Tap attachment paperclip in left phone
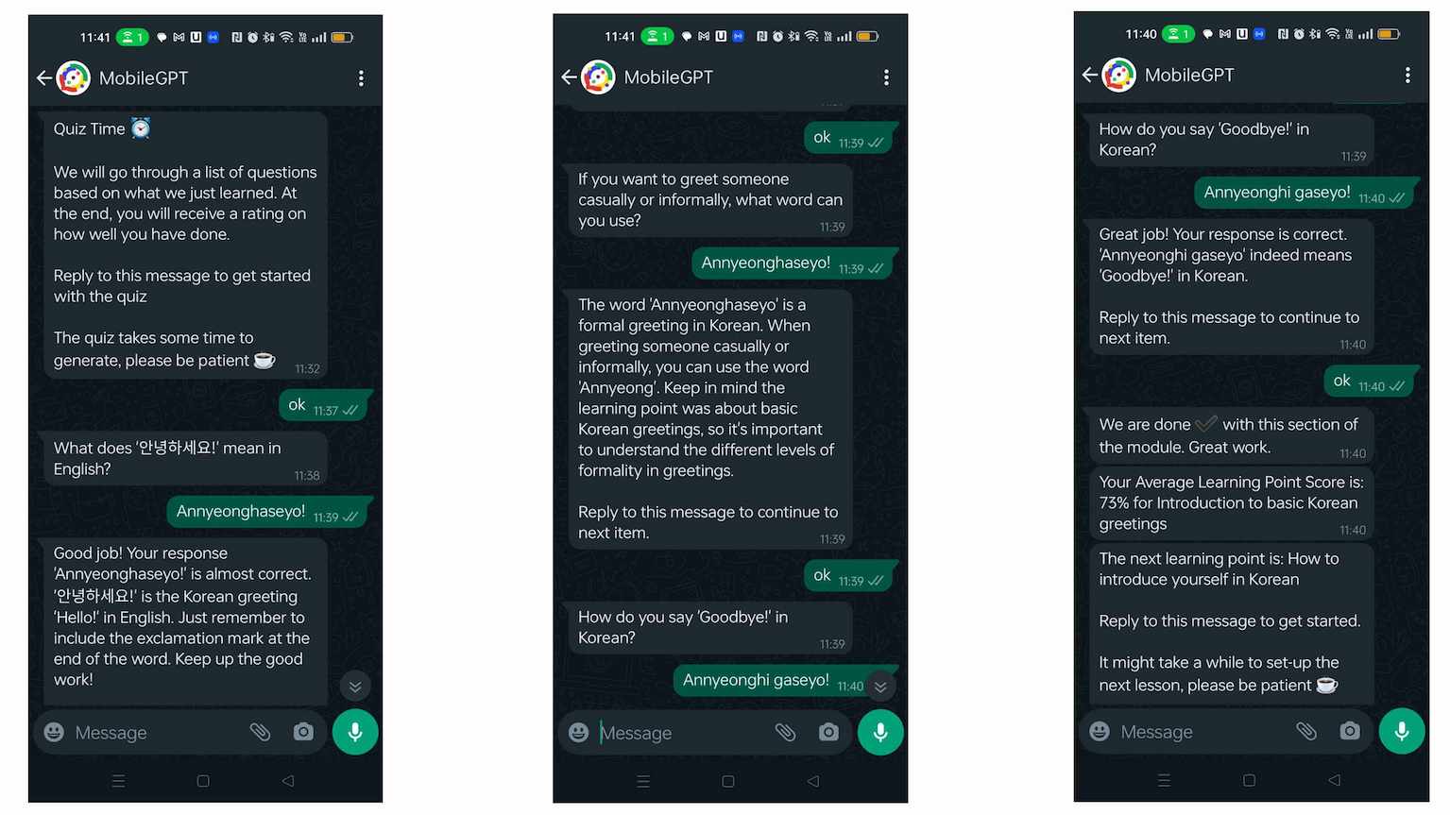The width and height of the screenshot is (1450, 815). click(x=260, y=732)
